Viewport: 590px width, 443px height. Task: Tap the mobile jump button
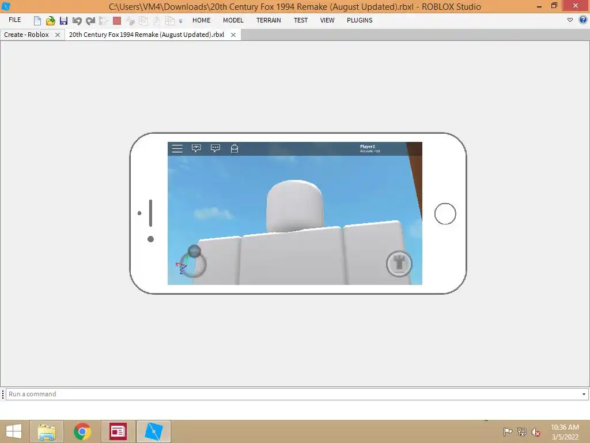tap(399, 264)
